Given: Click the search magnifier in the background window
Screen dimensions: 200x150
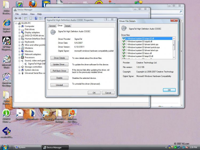Looking at the screenshot, I should [x=181, y=12].
